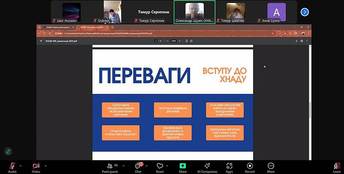The width and height of the screenshot is (344, 174).
Task: Switch to the first ХНАДУ browser tab
Action: pyautogui.click(x=58, y=28)
